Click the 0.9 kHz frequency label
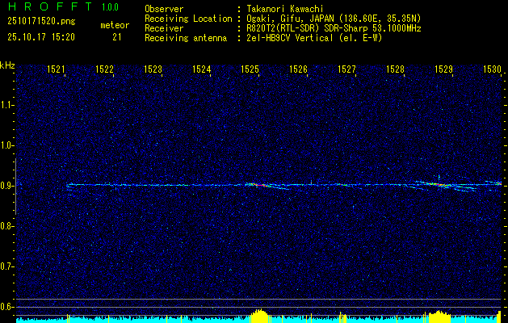 click(x=7, y=186)
